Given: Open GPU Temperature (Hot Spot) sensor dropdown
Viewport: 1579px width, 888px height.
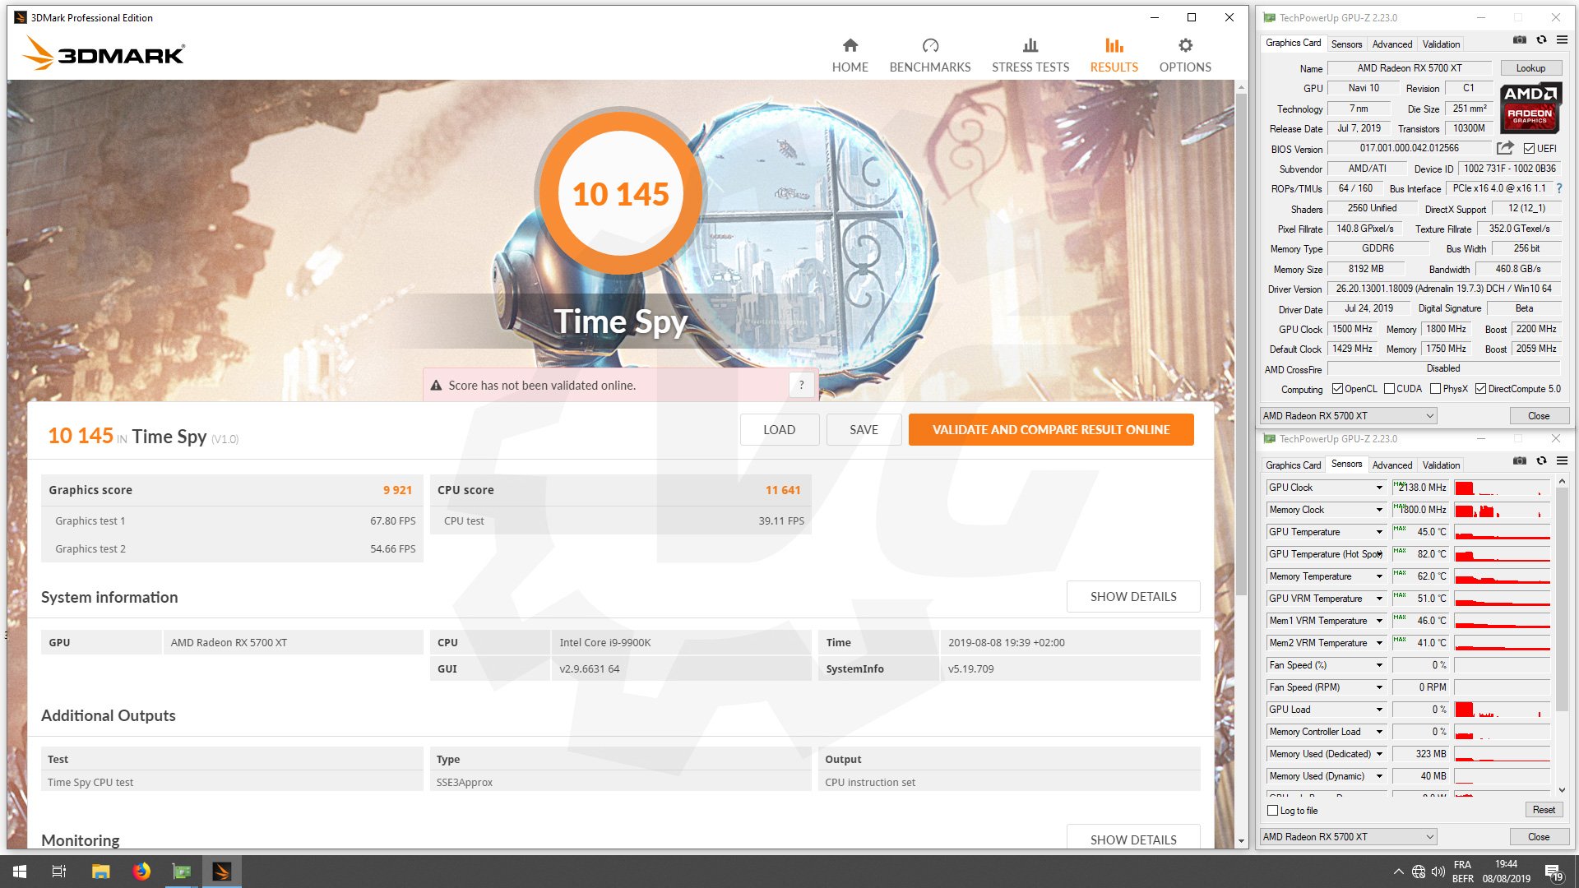Looking at the screenshot, I should pyautogui.click(x=1379, y=554).
